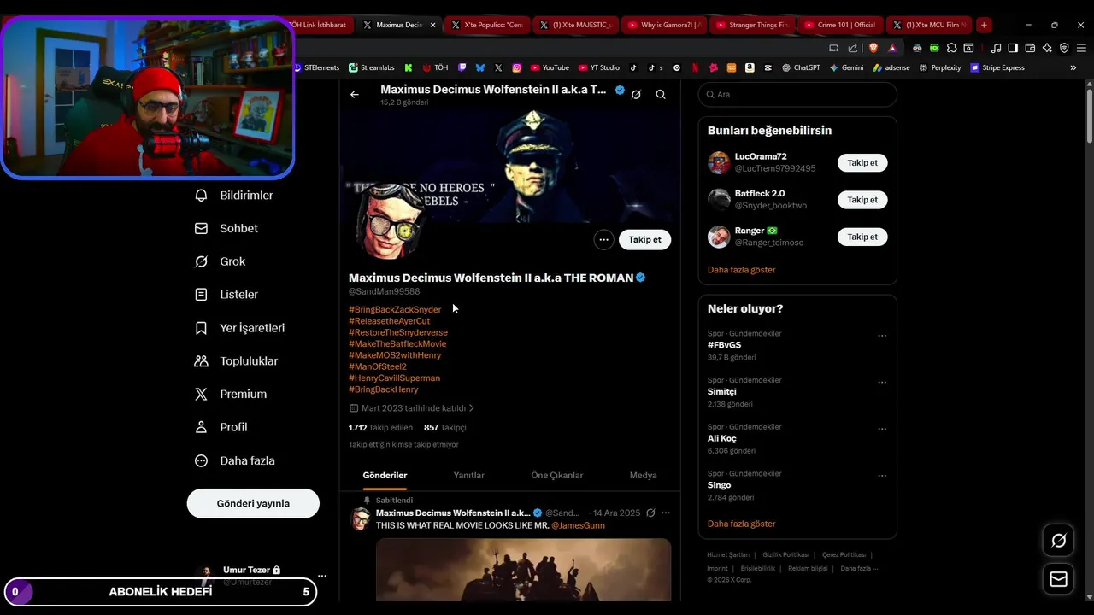
Task: Open Listeler from the sidebar
Action: coord(226,295)
